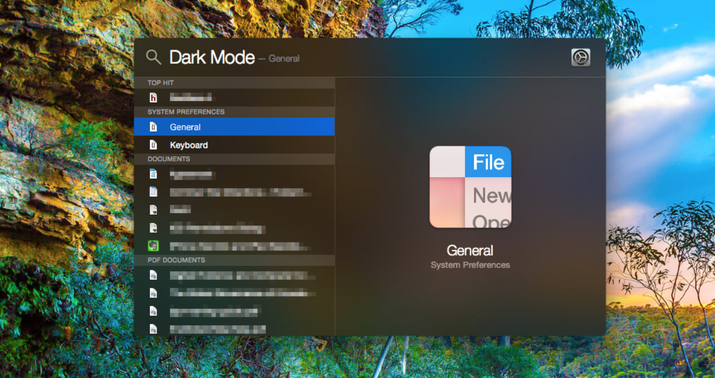Image resolution: width=715 pixels, height=378 pixels.
Task: Click the PDF DOCUMENTS section header
Action: pos(235,260)
